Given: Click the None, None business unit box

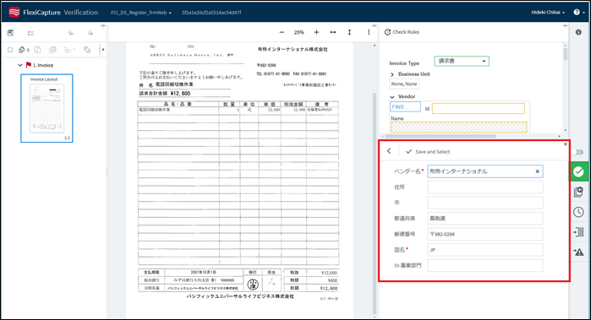Looking at the screenshot, I should coord(404,84).
